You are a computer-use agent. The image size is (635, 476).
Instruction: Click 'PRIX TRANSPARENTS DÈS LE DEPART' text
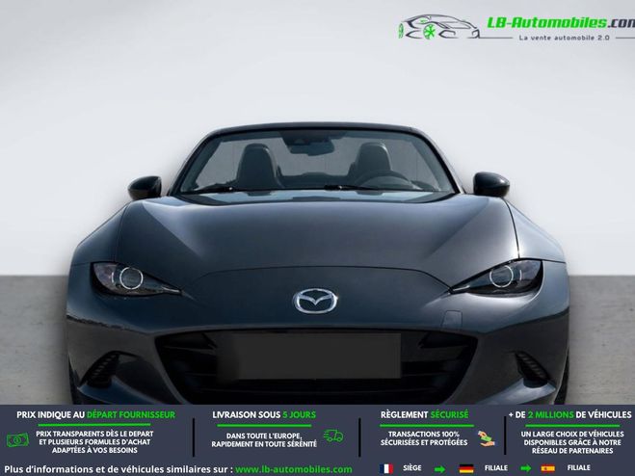[94, 434]
